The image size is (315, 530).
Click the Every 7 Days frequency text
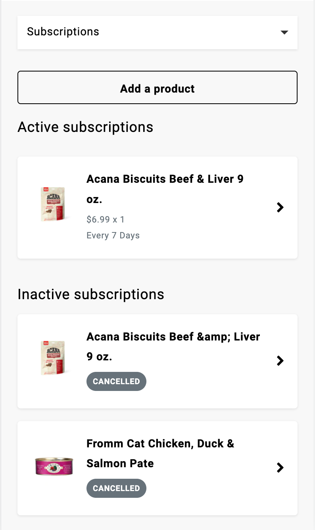113,236
